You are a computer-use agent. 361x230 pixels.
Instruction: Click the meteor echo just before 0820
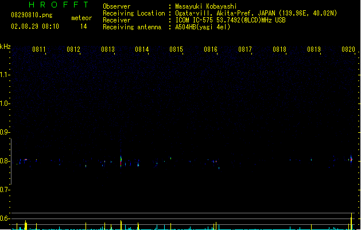tap(351, 159)
